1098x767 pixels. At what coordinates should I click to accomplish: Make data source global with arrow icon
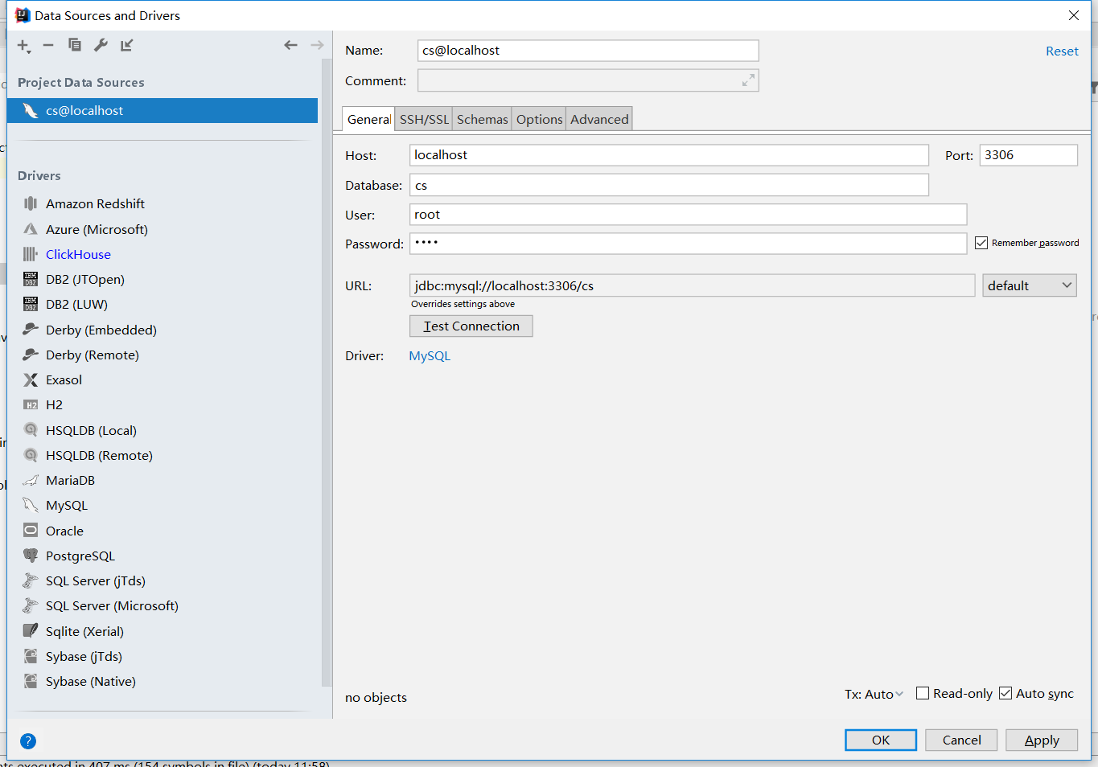tap(127, 45)
